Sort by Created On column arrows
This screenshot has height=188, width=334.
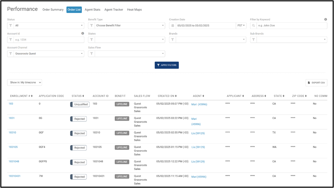pyautogui.click(x=176, y=96)
